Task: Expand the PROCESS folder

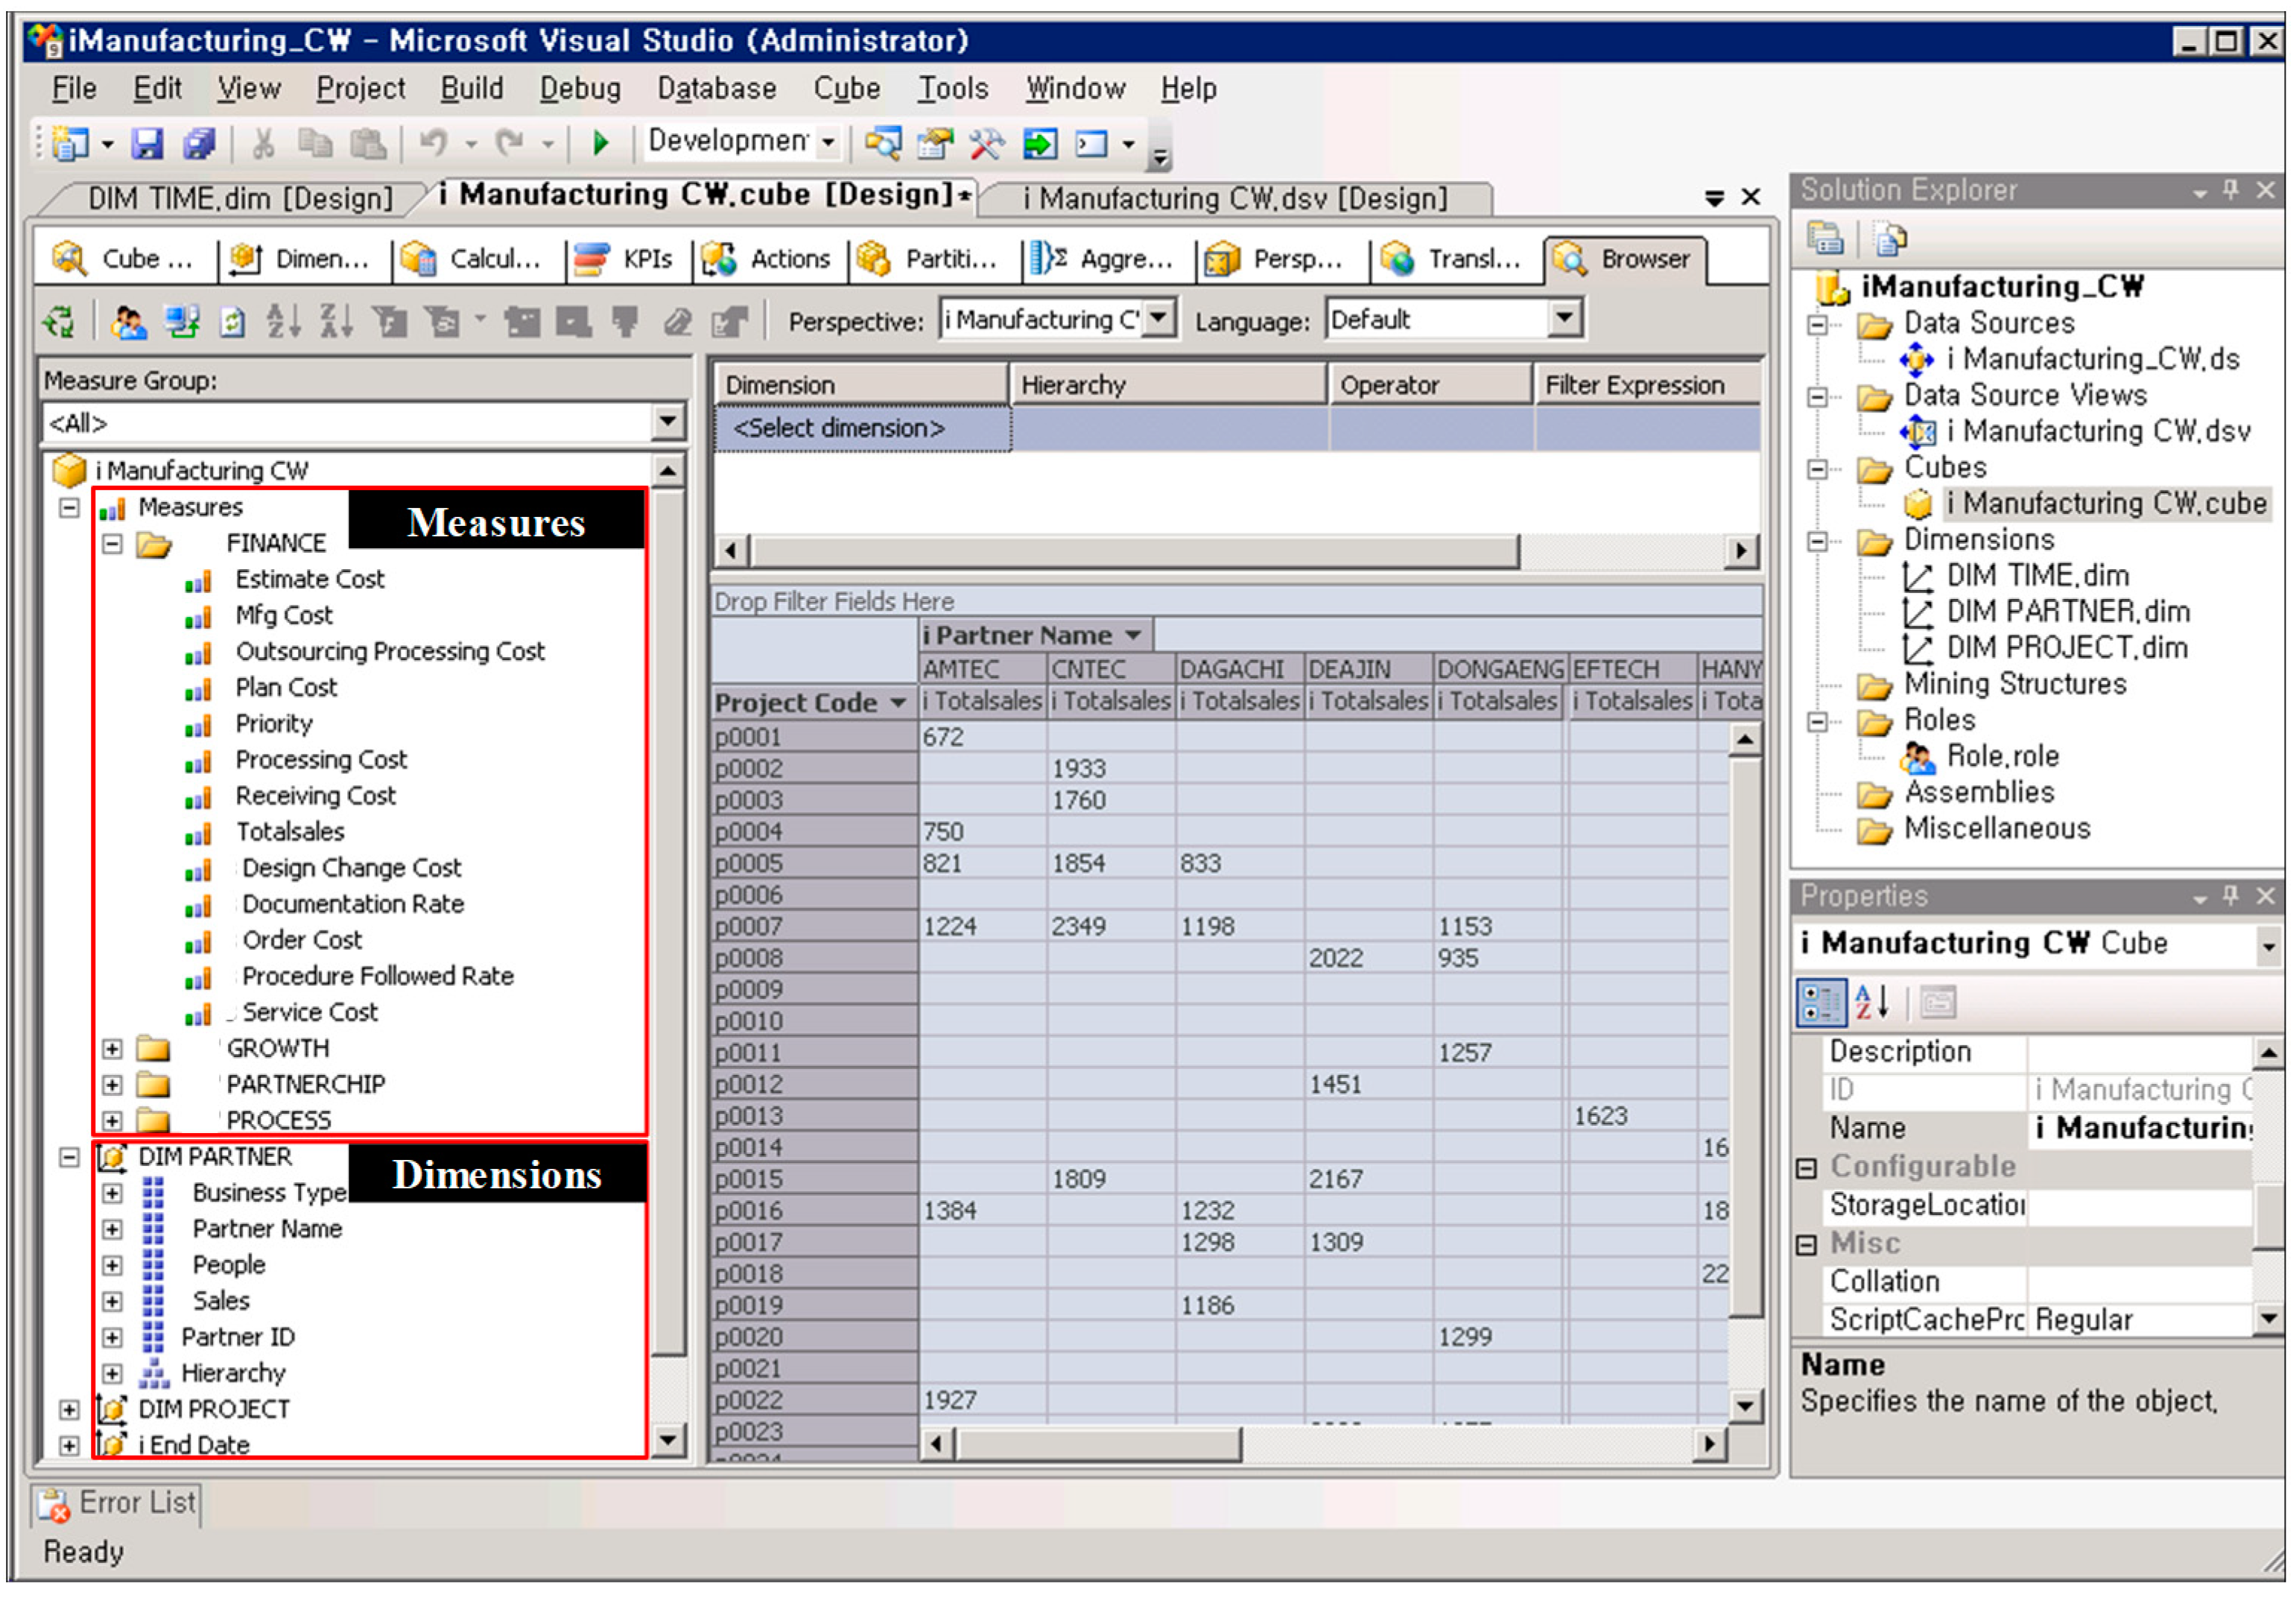Action: 112,1120
